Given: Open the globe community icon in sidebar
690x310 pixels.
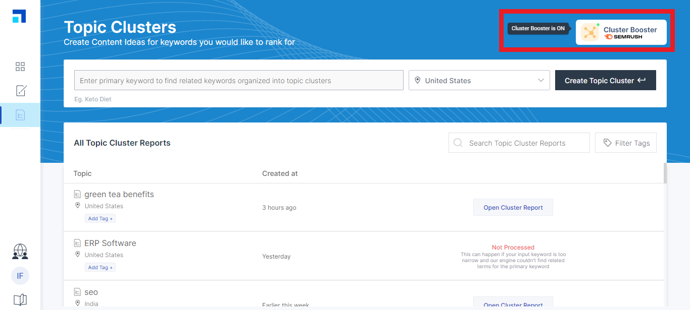Looking at the screenshot, I should pyautogui.click(x=20, y=251).
